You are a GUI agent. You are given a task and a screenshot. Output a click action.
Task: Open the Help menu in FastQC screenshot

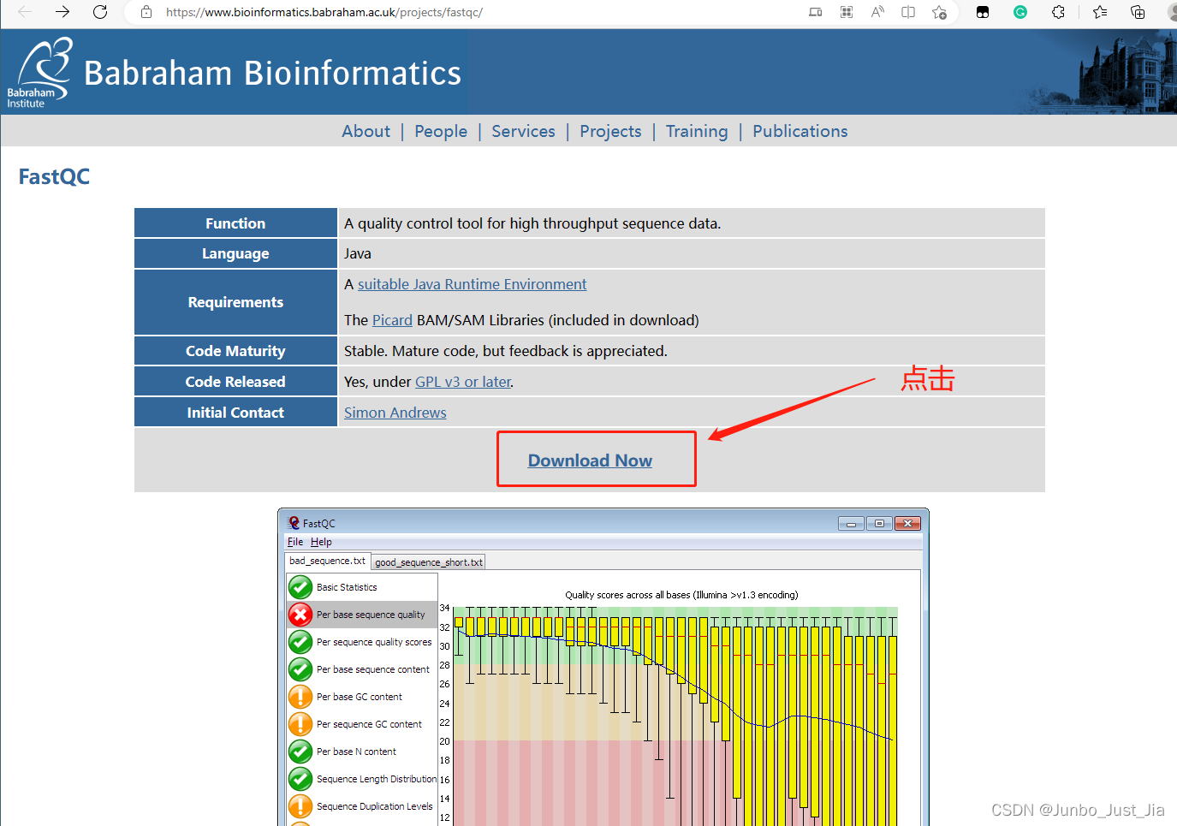point(321,542)
